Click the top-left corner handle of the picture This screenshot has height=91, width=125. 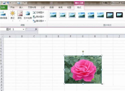[x=64, y=56]
